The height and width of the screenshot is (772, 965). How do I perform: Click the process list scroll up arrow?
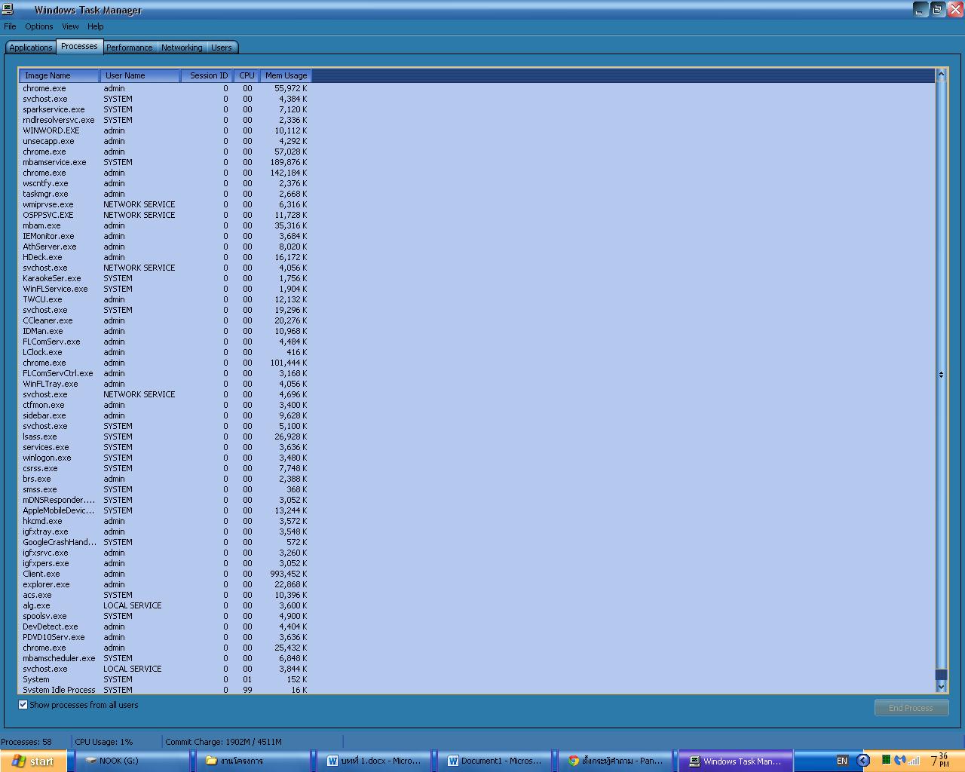click(x=941, y=75)
